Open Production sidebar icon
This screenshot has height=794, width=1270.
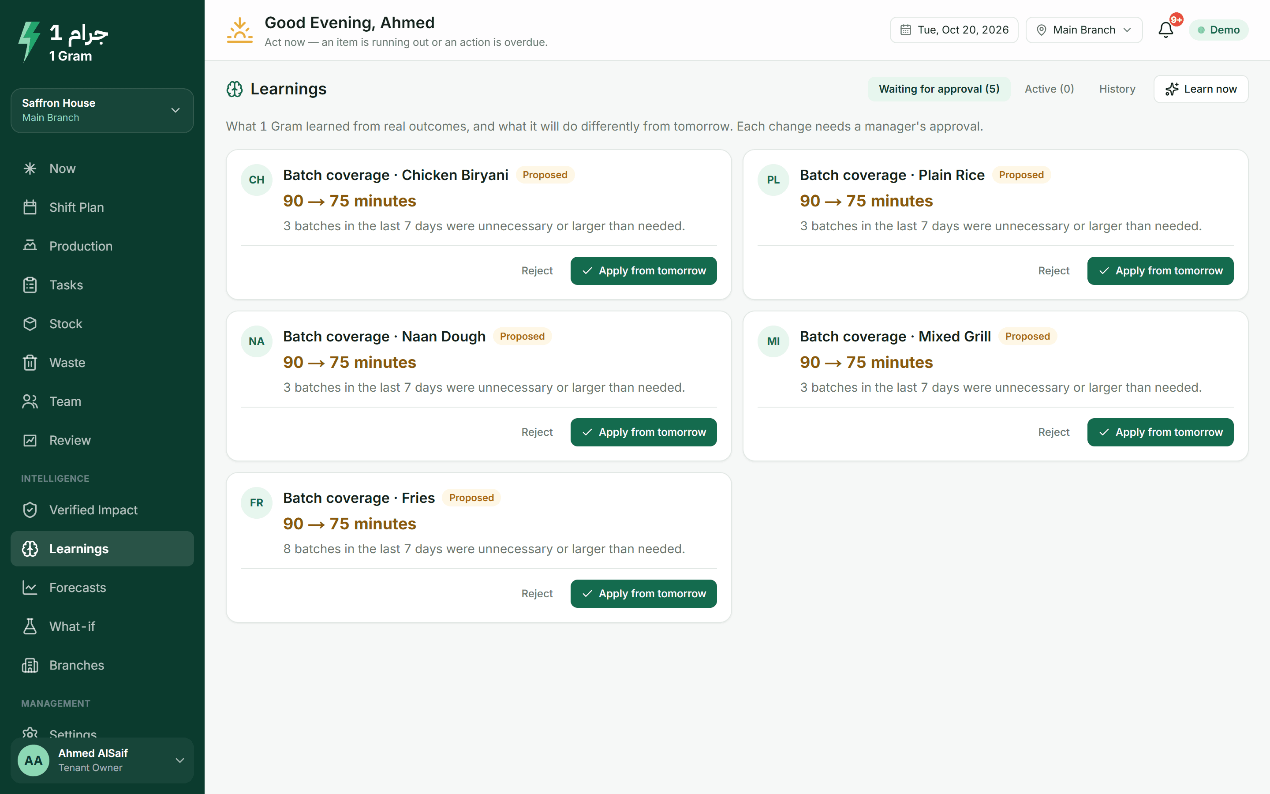30,246
